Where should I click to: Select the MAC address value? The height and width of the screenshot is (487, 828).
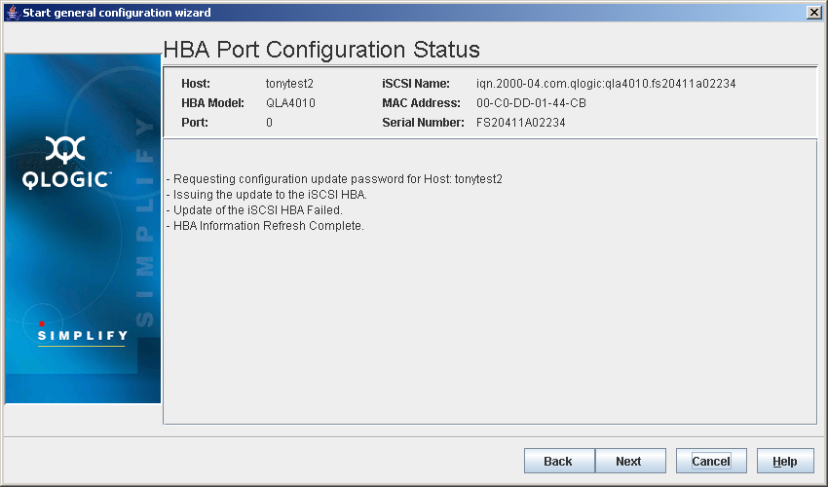point(531,103)
